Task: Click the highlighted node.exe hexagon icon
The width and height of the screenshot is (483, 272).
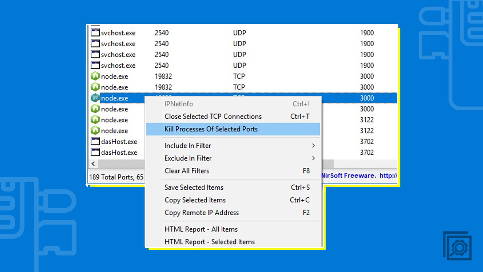Action: (95, 98)
